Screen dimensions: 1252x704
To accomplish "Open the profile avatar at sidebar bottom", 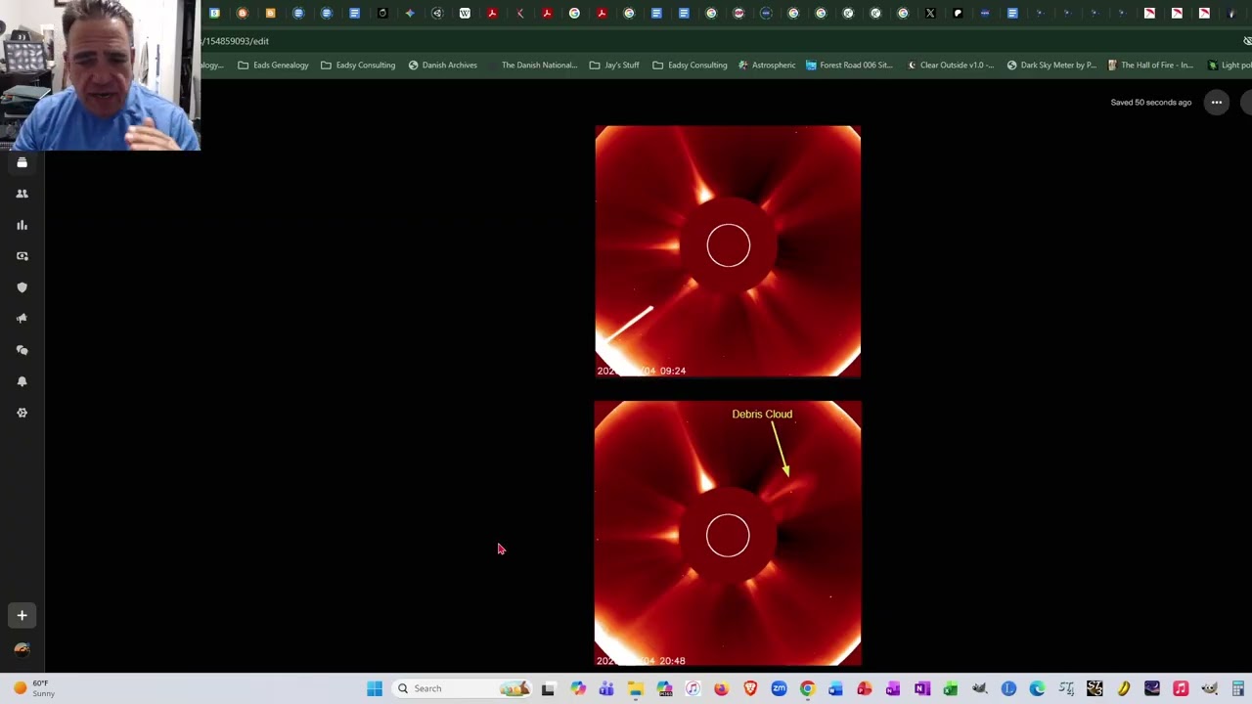I will pos(22,649).
